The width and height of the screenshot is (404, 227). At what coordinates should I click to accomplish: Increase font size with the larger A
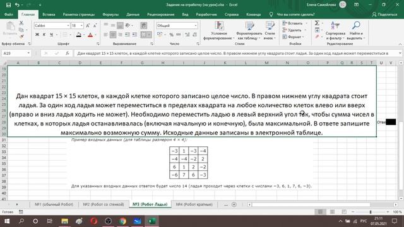point(88,25)
